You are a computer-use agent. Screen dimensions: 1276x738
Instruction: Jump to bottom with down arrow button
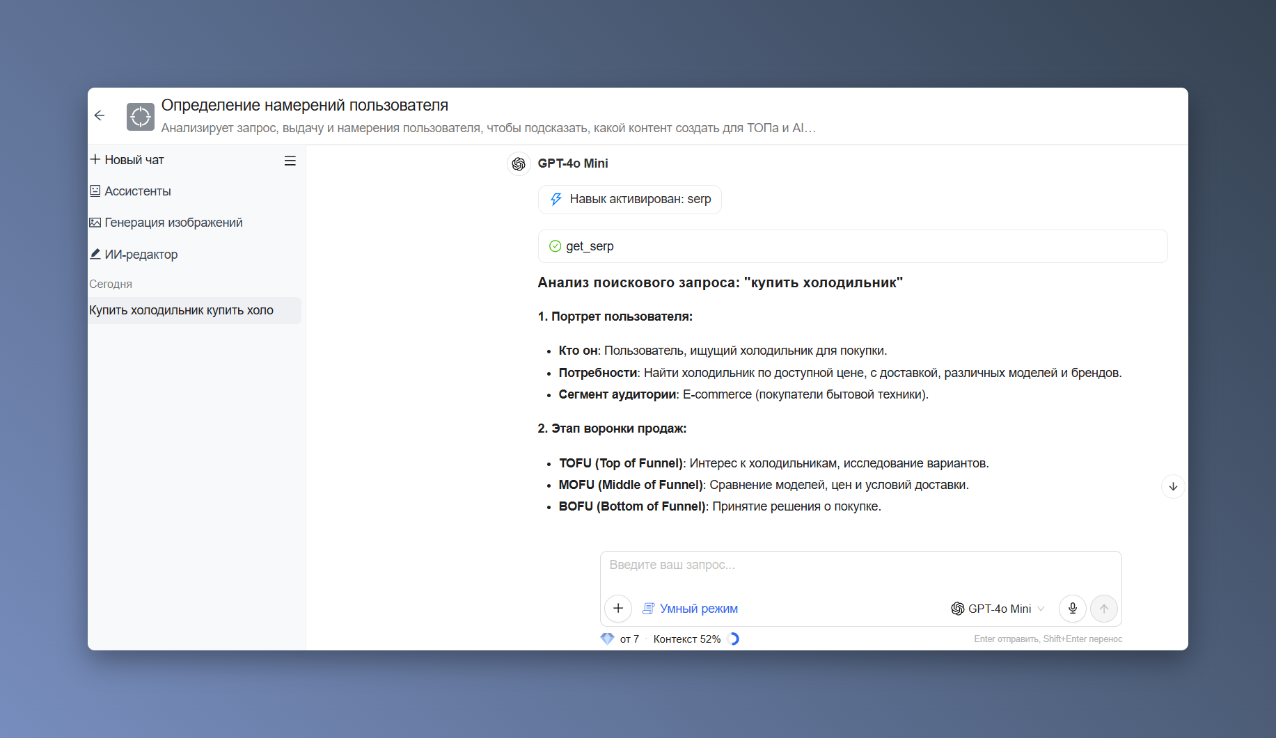coord(1173,486)
